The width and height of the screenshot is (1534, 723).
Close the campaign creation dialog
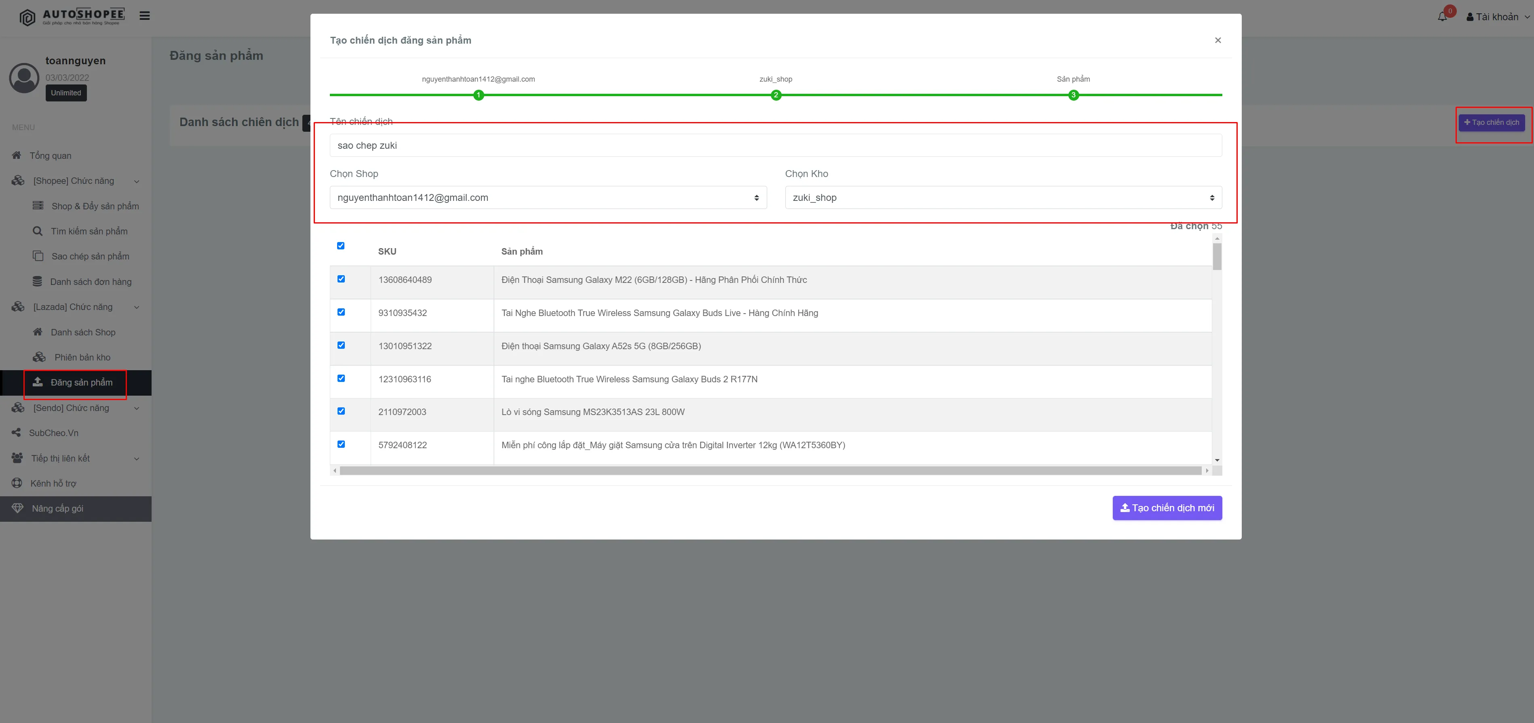pos(1218,40)
